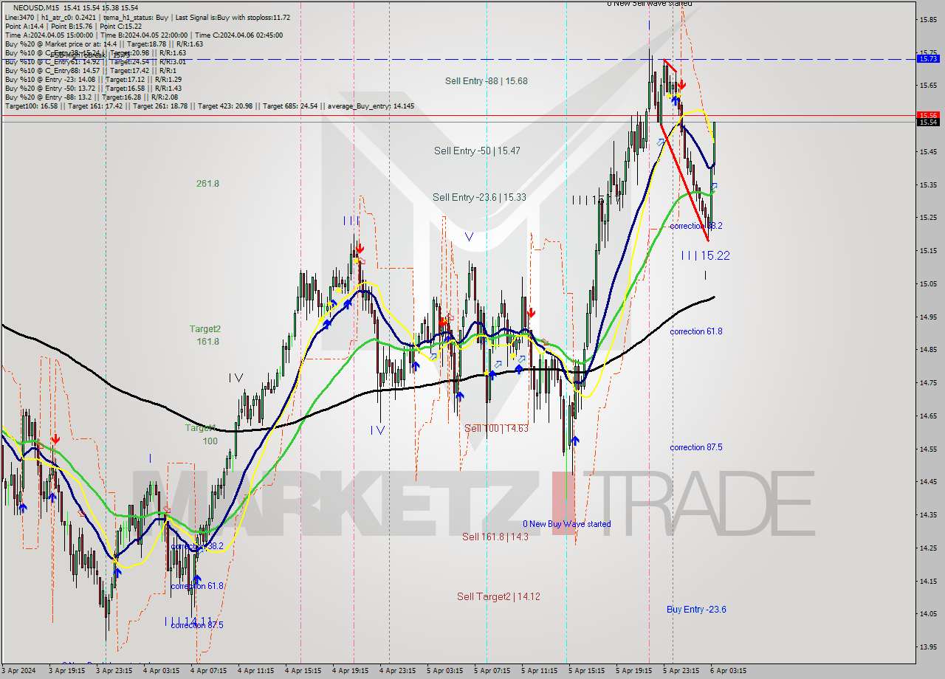Click '4 Apr 23:15' on the time axis

coord(399,671)
